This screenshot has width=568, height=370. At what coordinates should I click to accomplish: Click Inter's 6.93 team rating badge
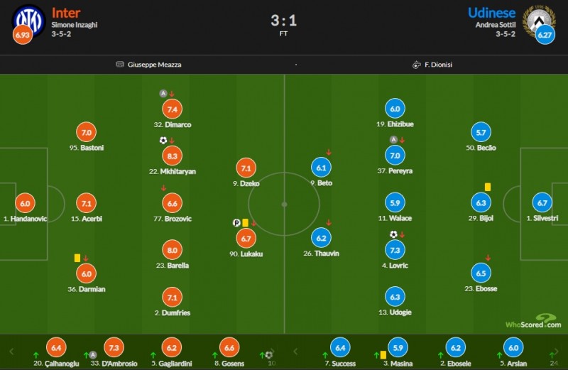click(x=22, y=36)
